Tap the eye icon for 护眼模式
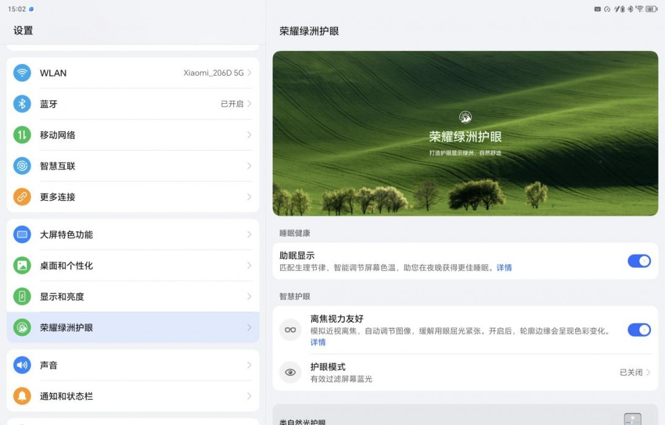The height and width of the screenshot is (425, 665). (x=290, y=372)
